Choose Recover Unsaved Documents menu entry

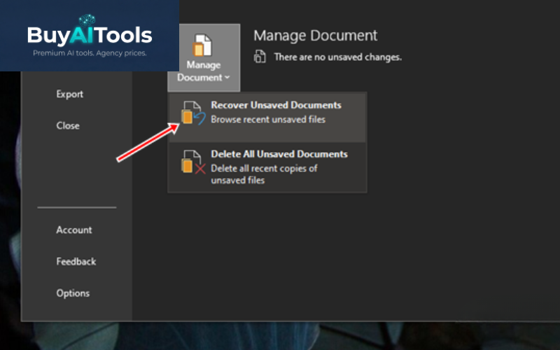267,118
